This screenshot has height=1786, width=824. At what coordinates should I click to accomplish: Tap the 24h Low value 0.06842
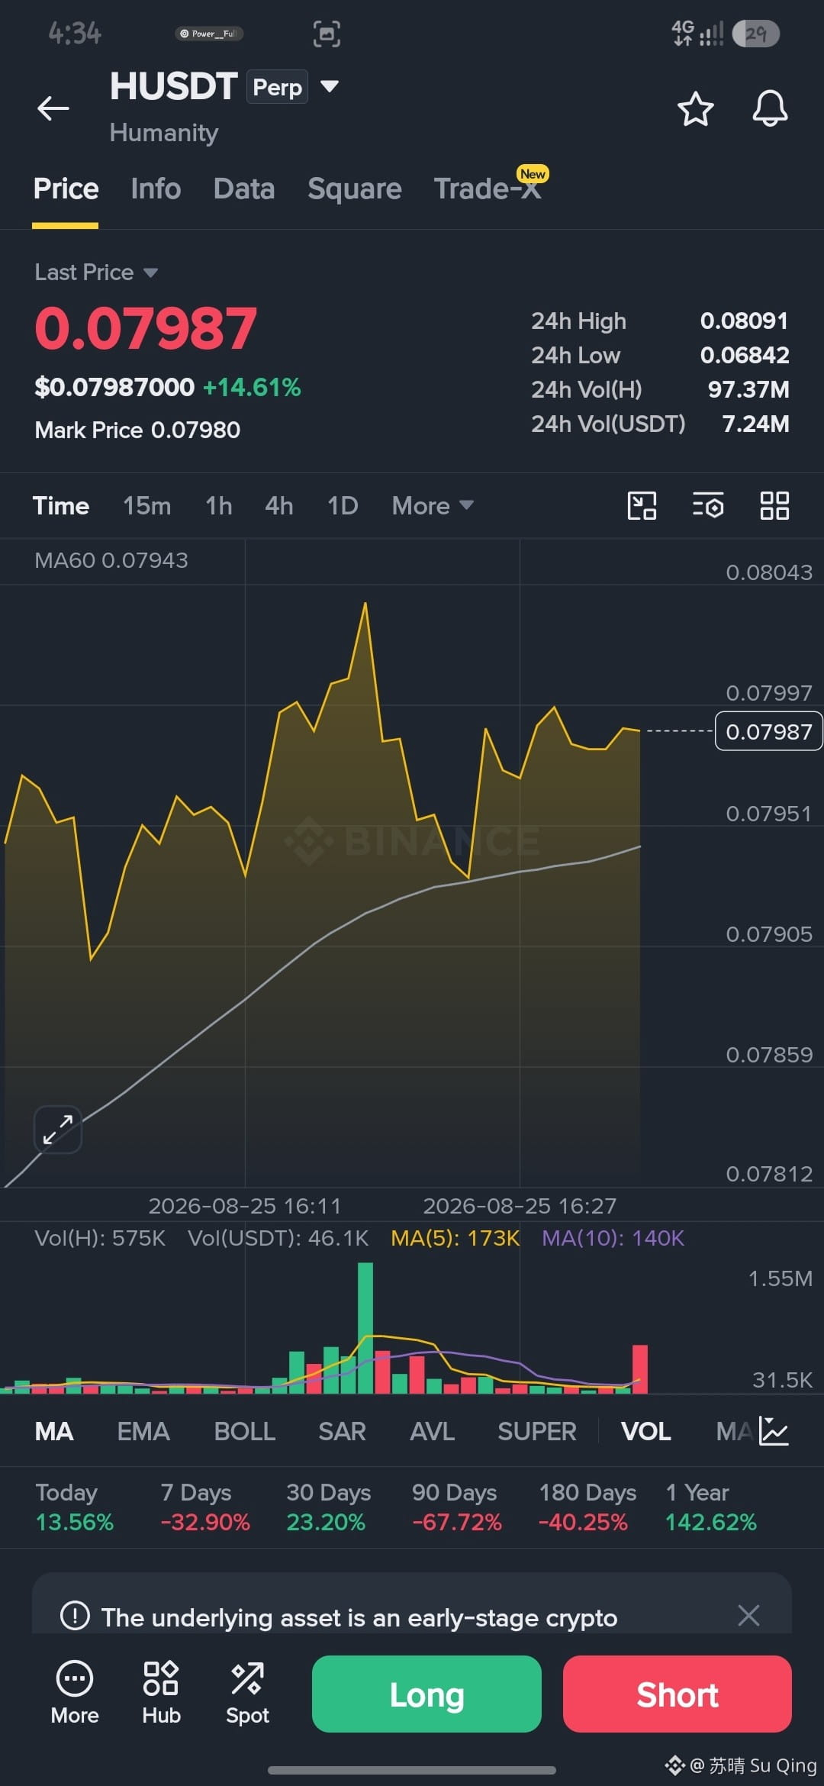pyautogui.click(x=744, y=355)
